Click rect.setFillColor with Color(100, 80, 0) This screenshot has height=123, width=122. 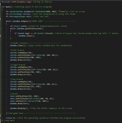(32, 98)
